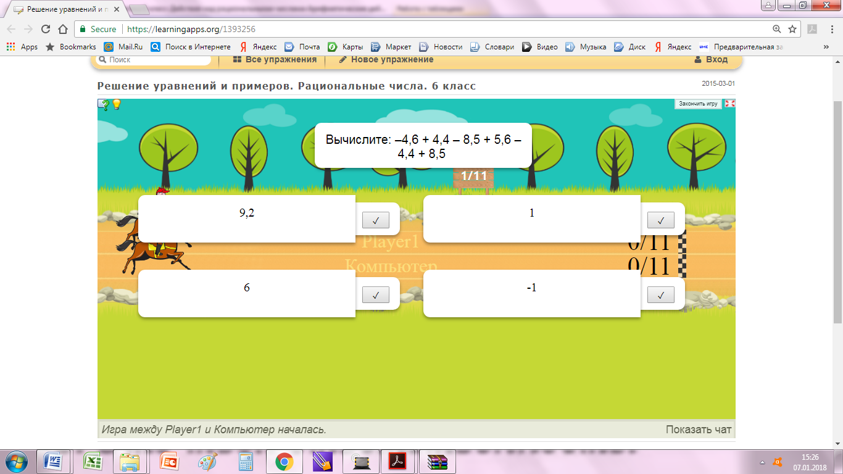Screen dimensions: 843x474
Task: Confirm answer 1 with its checkmark
Action: pos(660,220)
